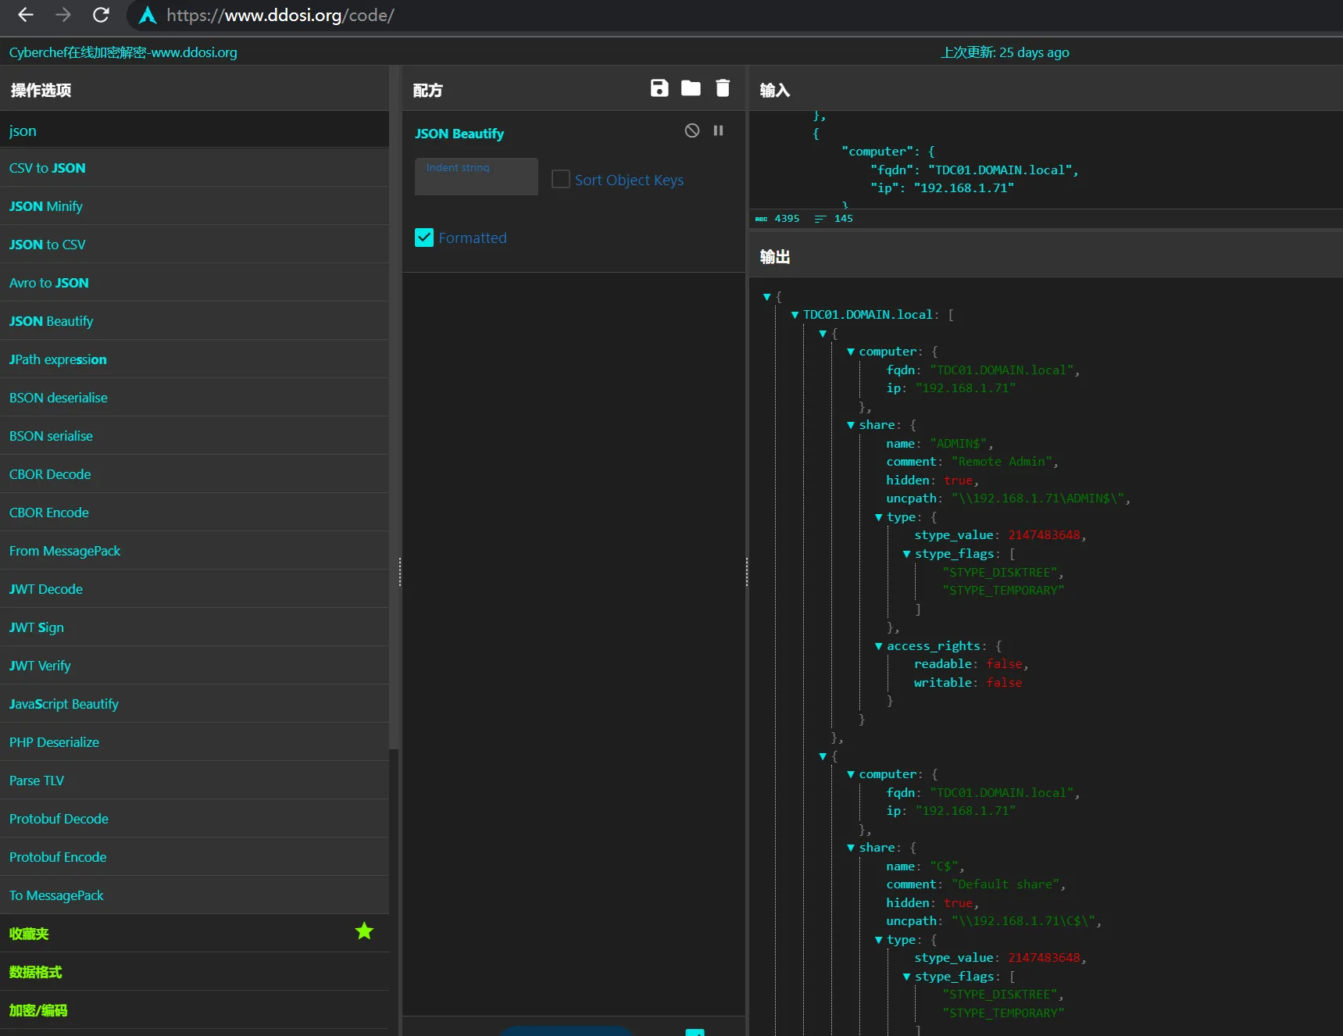
Task: Open the 收藏夹 favourites category
Action: tap(195, 934)
